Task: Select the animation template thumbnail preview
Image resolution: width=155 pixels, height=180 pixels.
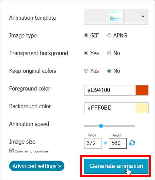Action: 116,16
